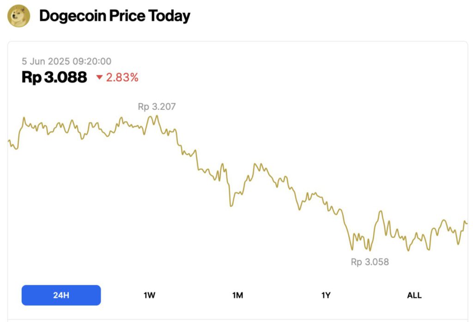The height and width of the screenshot is (322, 473).
Task: Click the Rp 3.207 high label
Action: click(x=157, y=106)
